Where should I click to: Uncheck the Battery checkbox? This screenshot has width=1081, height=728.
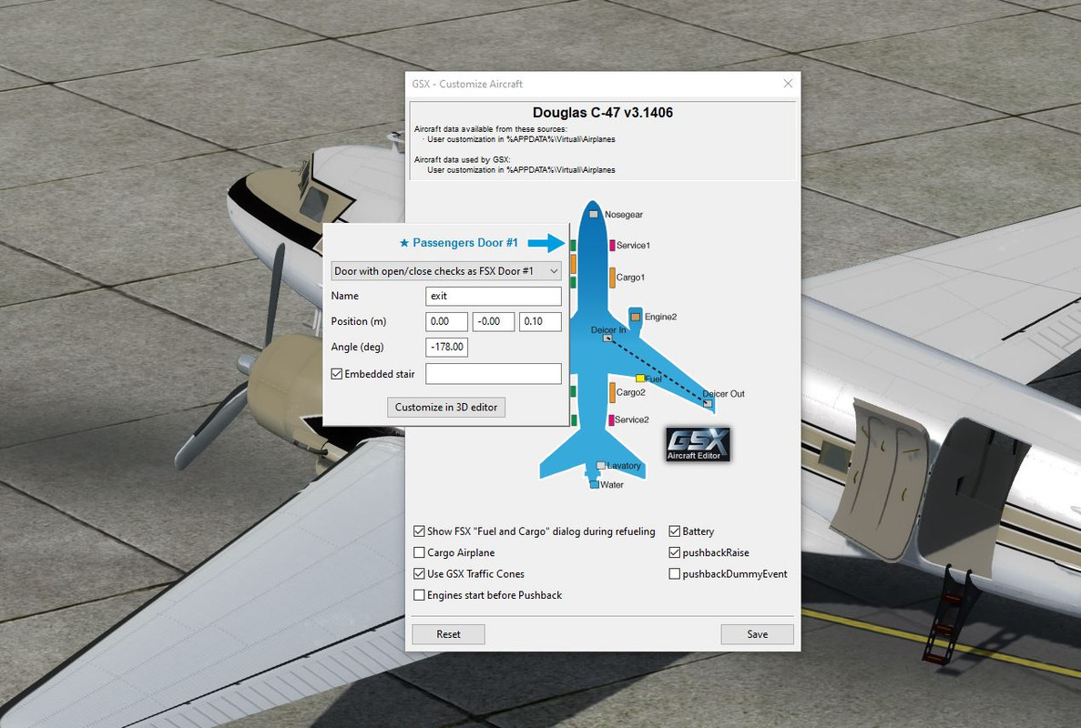[674, 531]
